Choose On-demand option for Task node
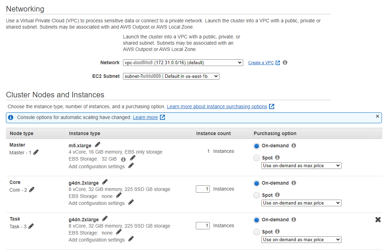 click(x=257, y=220)
